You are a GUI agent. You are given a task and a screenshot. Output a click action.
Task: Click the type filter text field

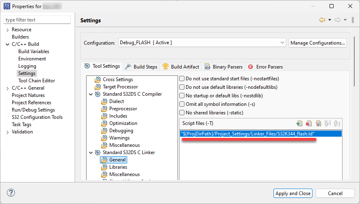click(x=37, y=20)
